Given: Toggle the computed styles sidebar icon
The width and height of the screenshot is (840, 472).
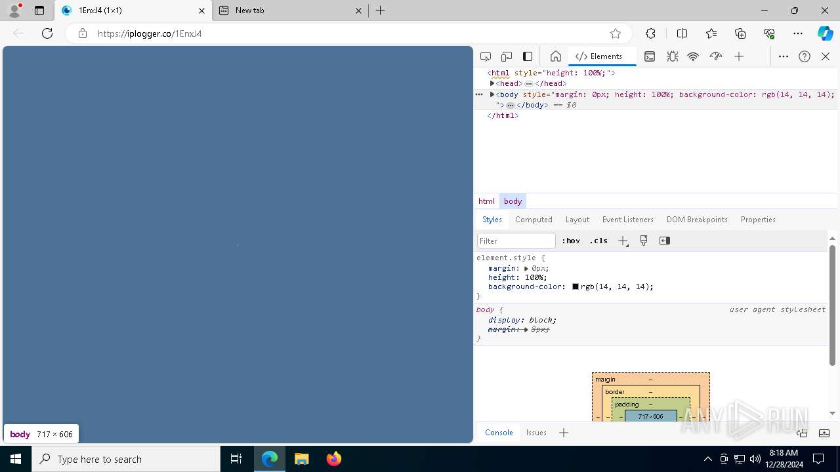Looking at the screenshot, I should 665,241.
